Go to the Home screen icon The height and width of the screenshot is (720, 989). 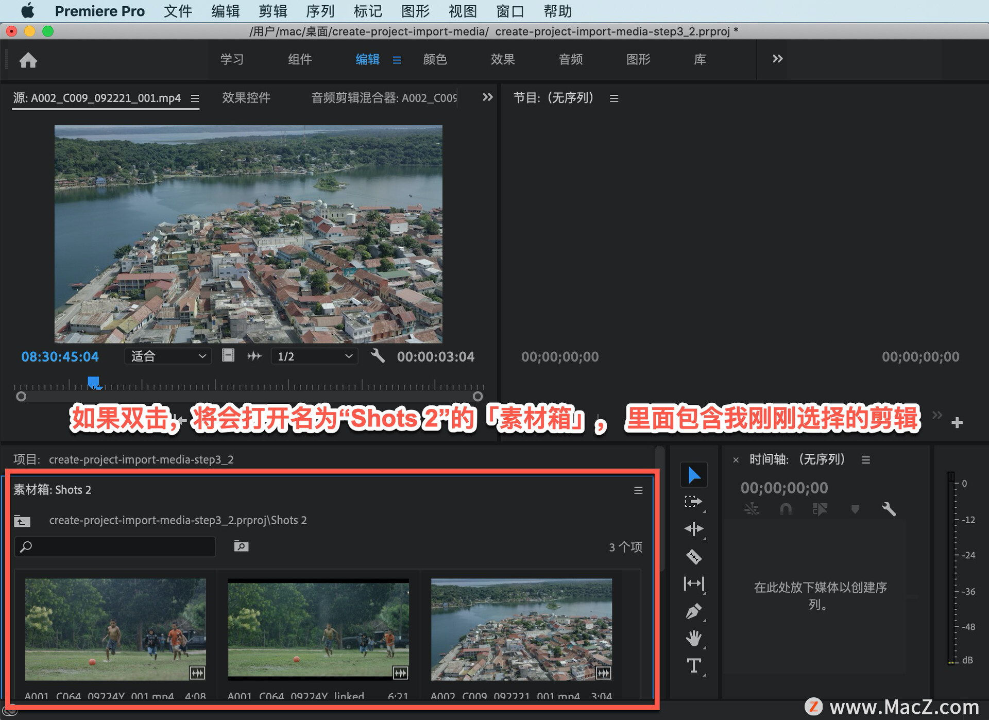(x=28, y=60)
